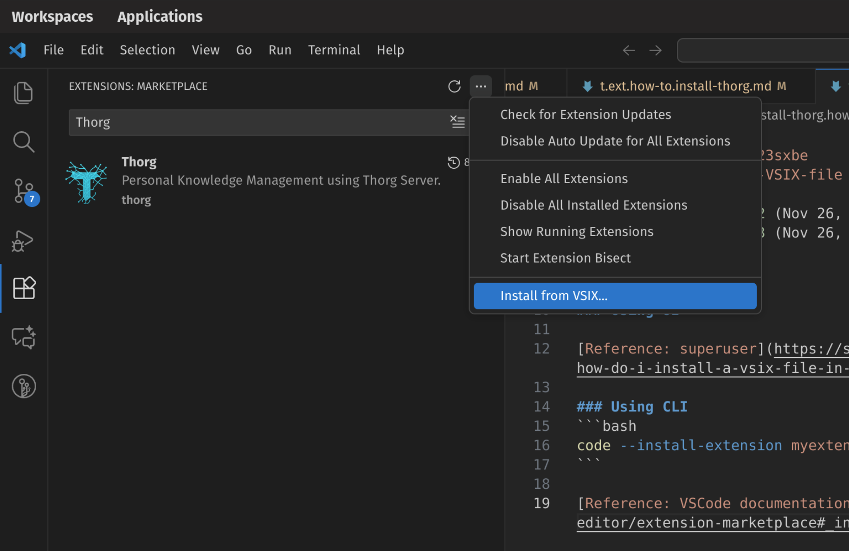Switch to t.ext.how-to.install-thorg.md tab
Screen dimensions: 849x551
coord(685,86)
